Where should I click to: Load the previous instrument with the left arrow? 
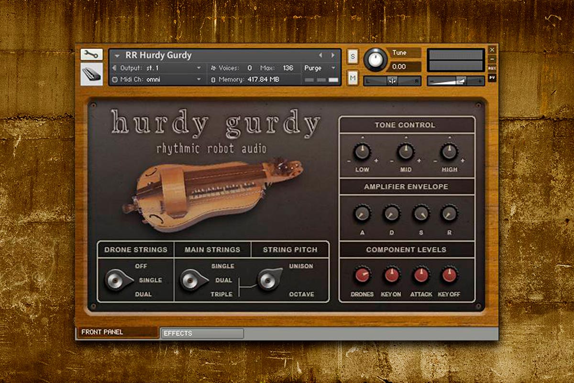(x=320, y=55)
